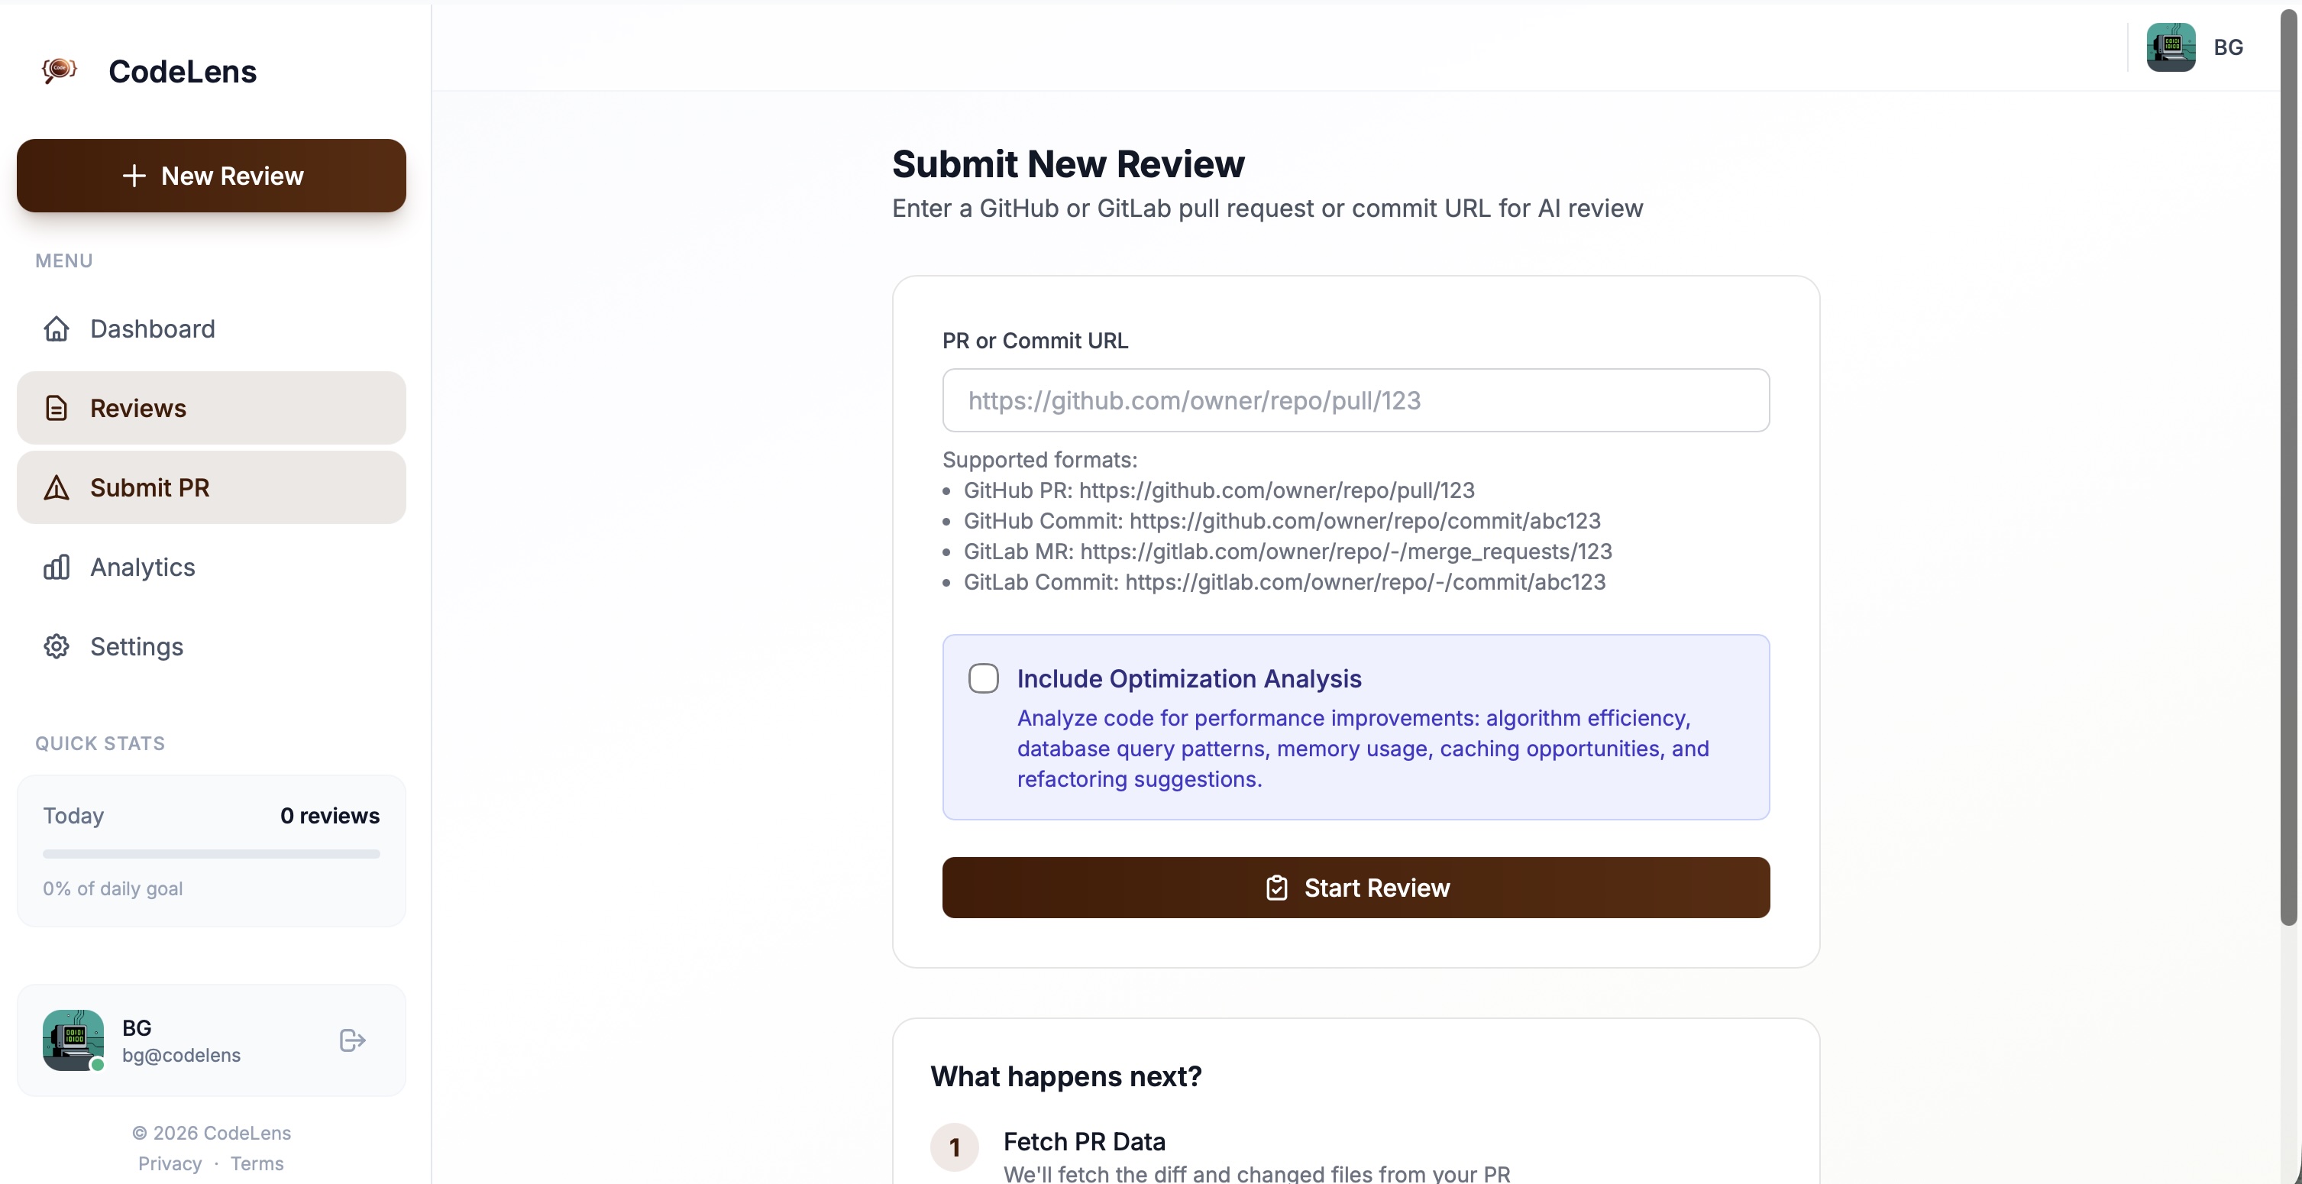Open the Dashboard menu item

pyautogui.click(x=153, y=328)
